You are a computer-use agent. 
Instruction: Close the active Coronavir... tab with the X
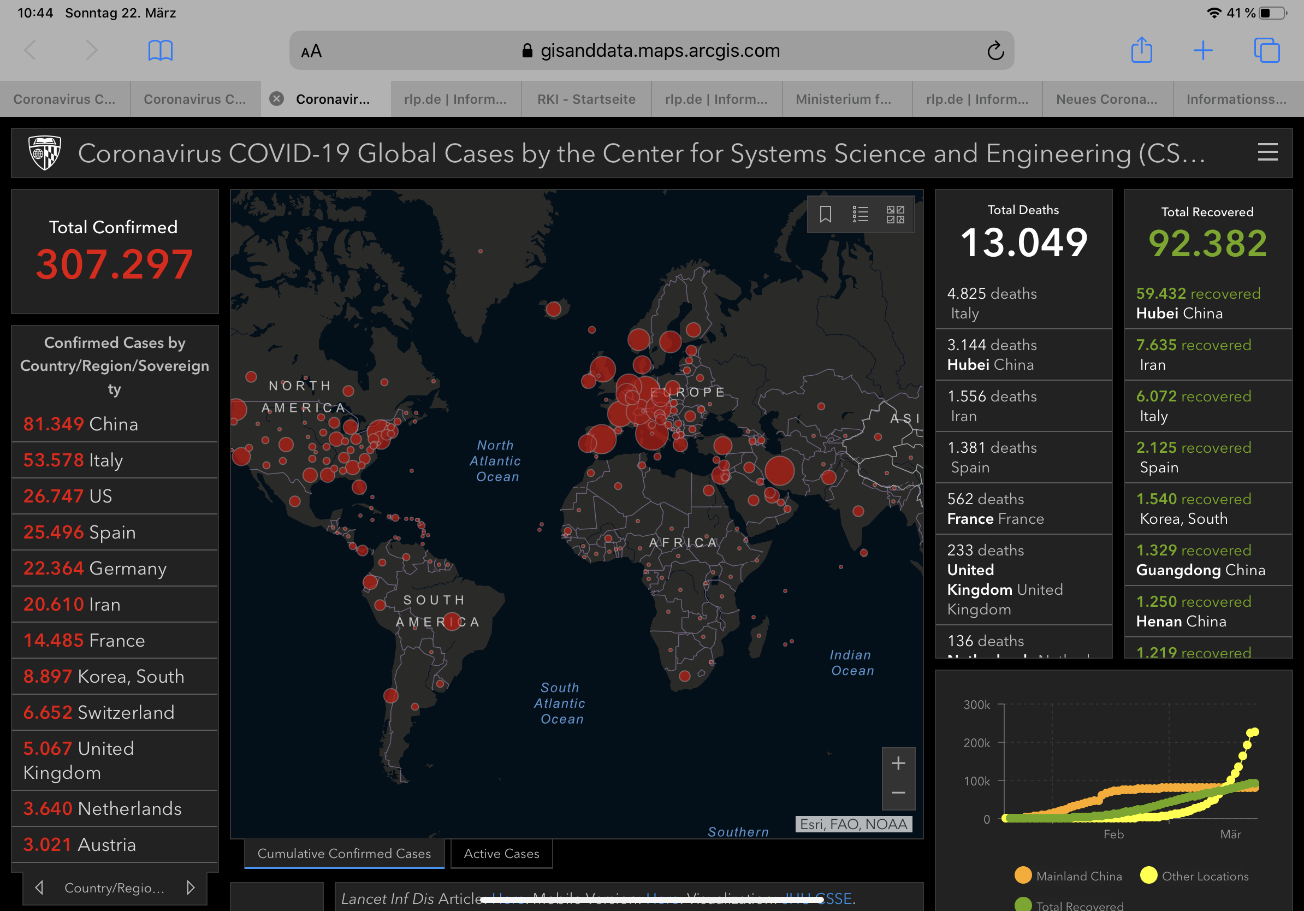point(277,99)
